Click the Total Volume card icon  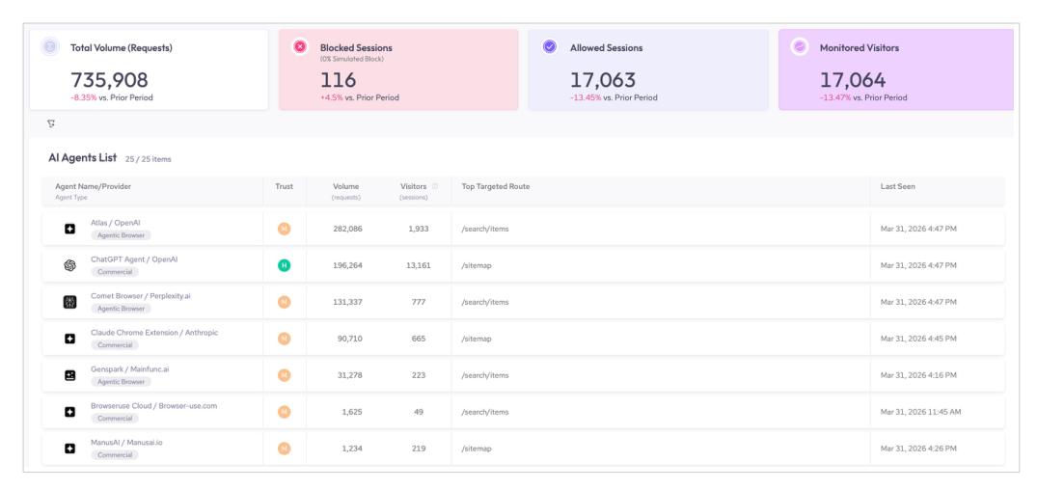click(x=49, y=47)
